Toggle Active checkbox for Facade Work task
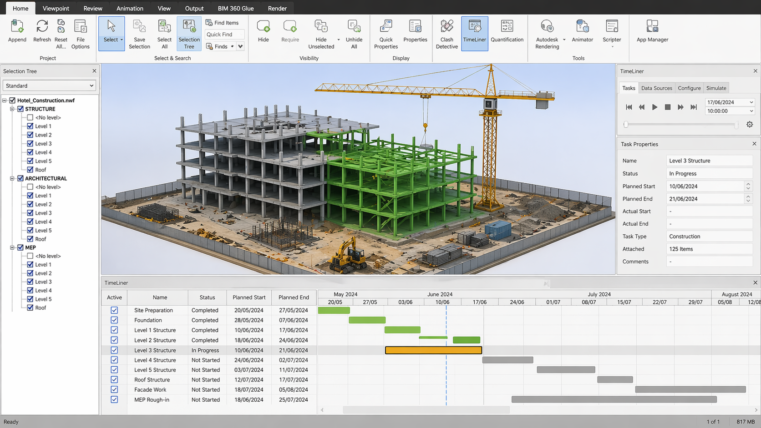Screen dimensions: 761x428 click(114, 390)
